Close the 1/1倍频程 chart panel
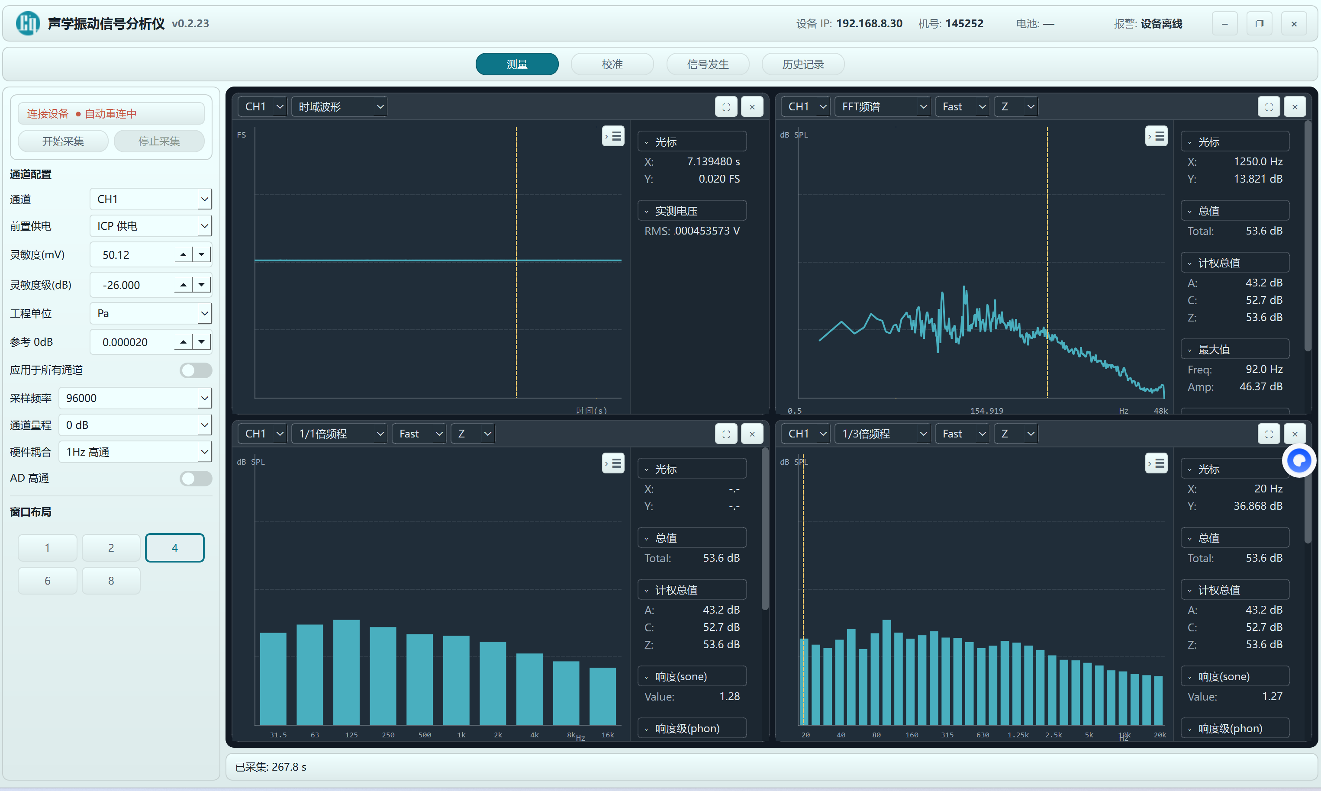Viewport: 1321px width, 791px height. coord(752,434)
